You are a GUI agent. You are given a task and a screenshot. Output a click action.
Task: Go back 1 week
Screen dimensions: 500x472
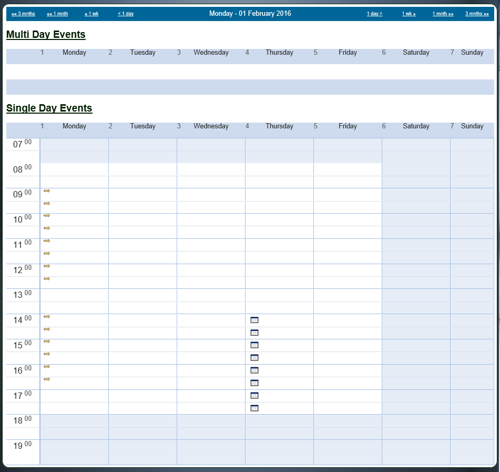[91, 14]
